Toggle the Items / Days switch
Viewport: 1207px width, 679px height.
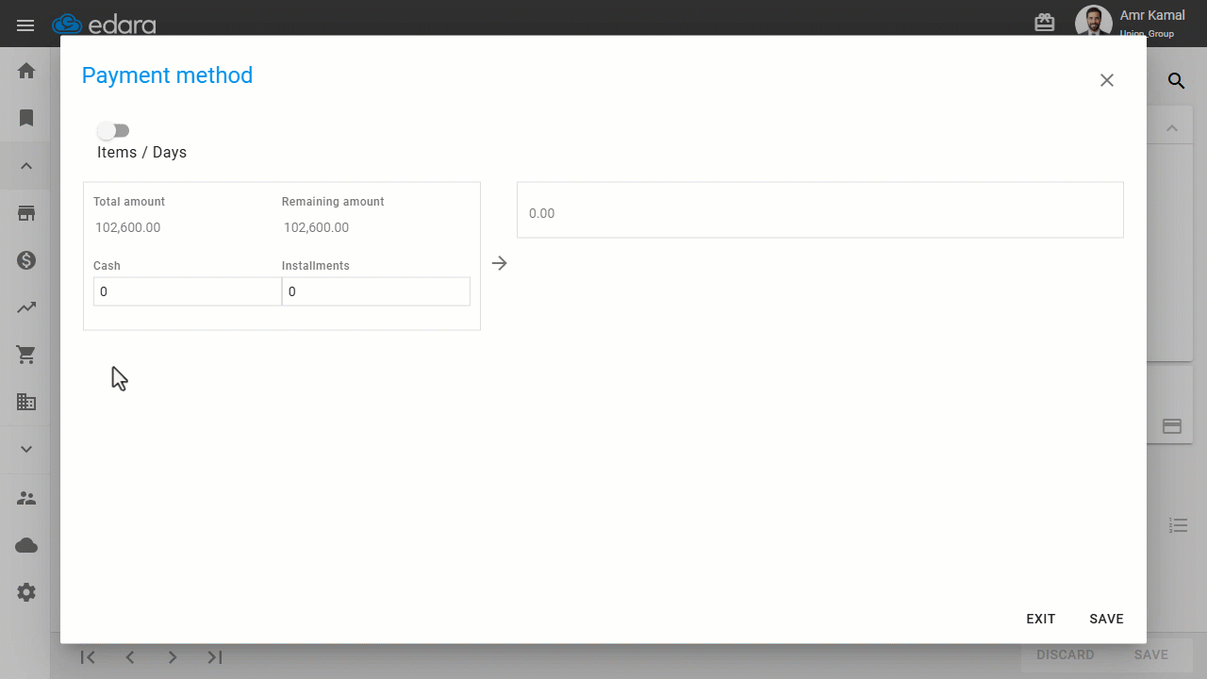113,130
